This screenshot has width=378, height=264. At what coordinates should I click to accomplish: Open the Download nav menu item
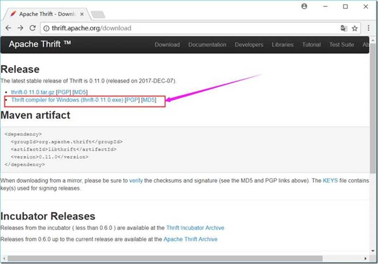[167, 44]
